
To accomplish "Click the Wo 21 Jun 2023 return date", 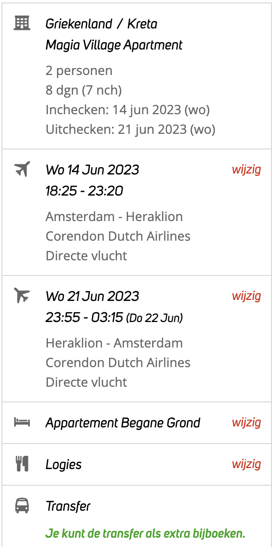I will [92, 297].
